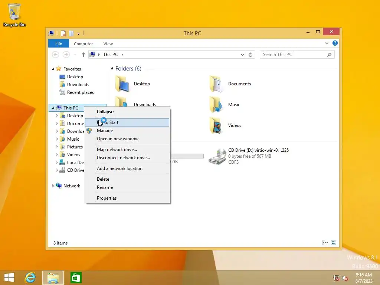Collapse the Favorites tree group
The image size is (380, 285).
(53, 69)
